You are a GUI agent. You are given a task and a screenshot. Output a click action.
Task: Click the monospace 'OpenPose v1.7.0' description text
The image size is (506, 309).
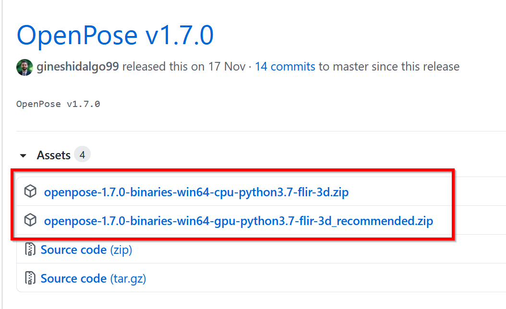(x=58, y=104)
